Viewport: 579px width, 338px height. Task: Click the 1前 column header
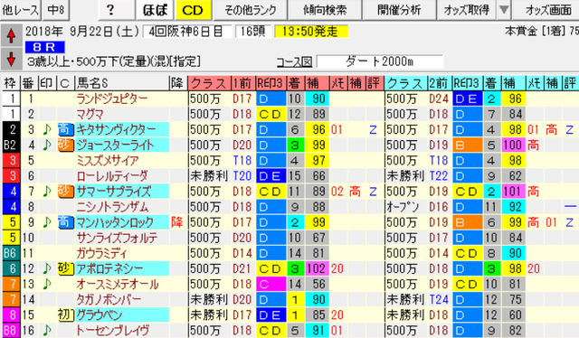point(243,83)
